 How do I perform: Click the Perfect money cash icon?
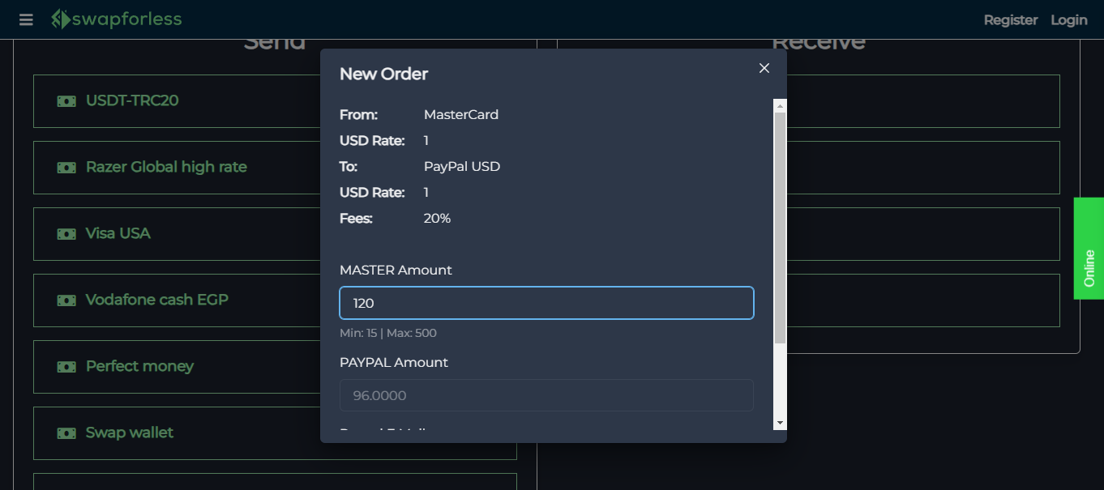[x=66, y=367]
